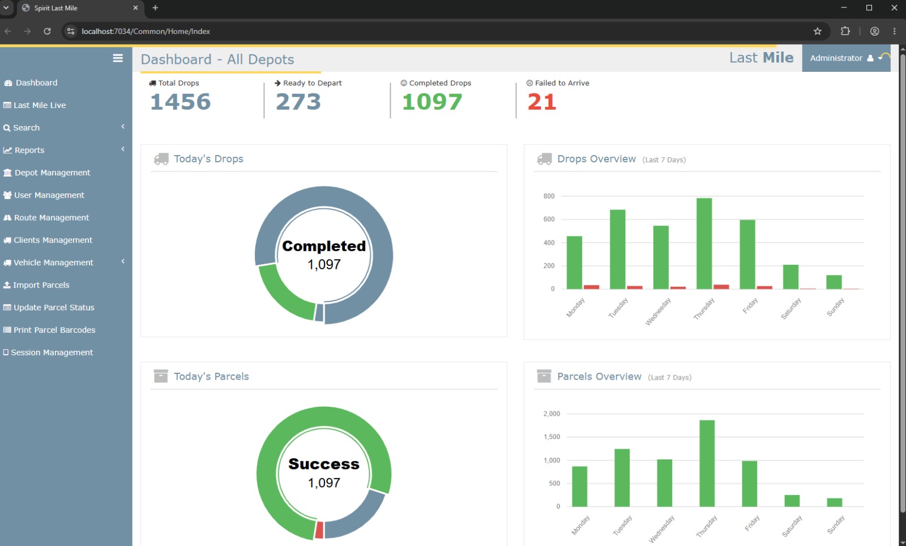The image size is (906, 546).
Task: Toggle the sidebar hamburger menu
Action: tap(118, 58)
